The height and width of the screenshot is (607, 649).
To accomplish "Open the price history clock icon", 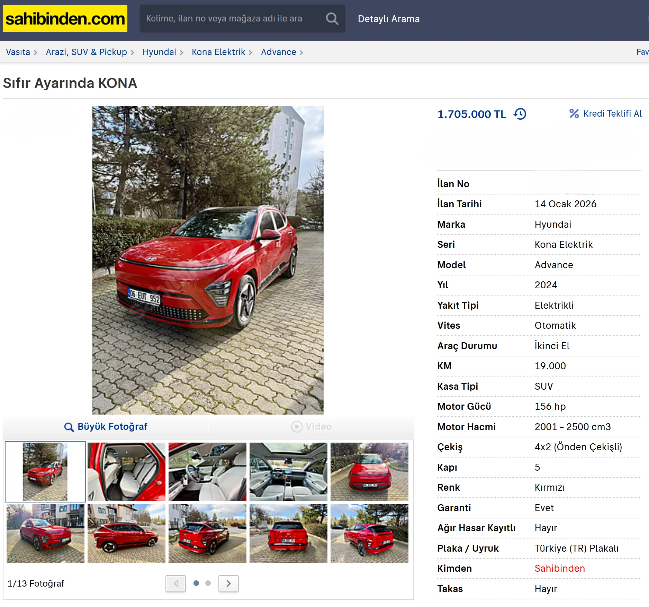I will pyautogui.click(x=520, y=114).
